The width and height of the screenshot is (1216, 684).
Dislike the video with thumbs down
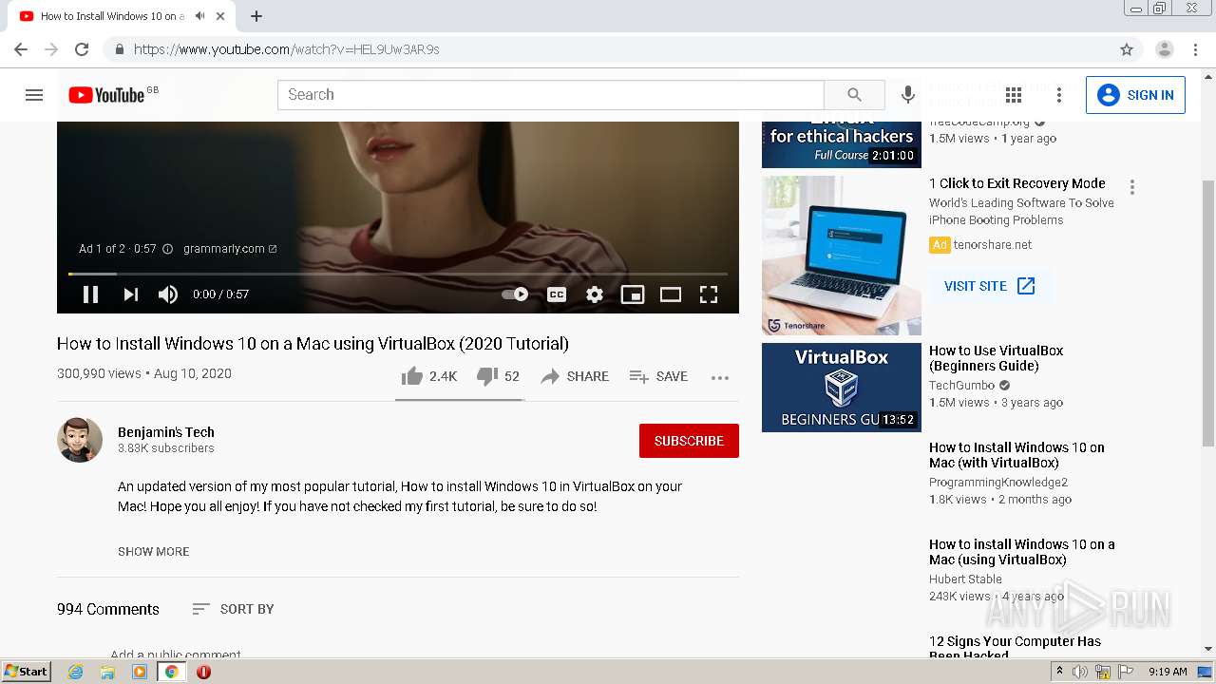point(498,376)
